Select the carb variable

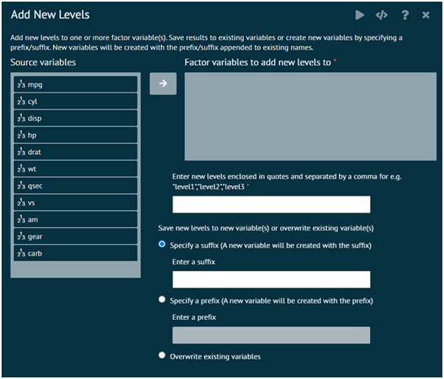[76, 253]
